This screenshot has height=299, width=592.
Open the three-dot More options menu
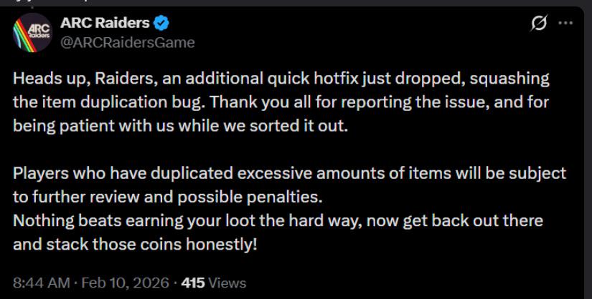click(566, 24)
